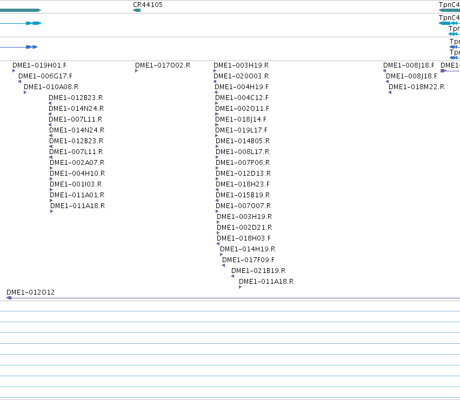Click the DME1-019H01.F feature label

(39, 65)
